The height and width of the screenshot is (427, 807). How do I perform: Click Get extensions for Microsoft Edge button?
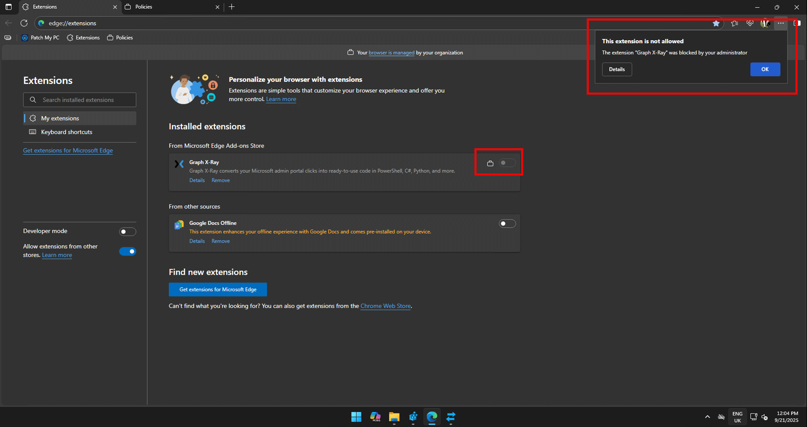218,290
